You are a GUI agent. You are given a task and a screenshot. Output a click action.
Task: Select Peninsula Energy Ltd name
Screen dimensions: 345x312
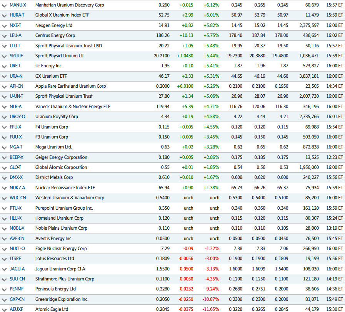[56, 289]
